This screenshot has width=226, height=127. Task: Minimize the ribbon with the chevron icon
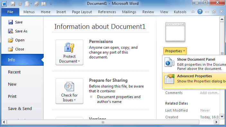tap(193, 12)
